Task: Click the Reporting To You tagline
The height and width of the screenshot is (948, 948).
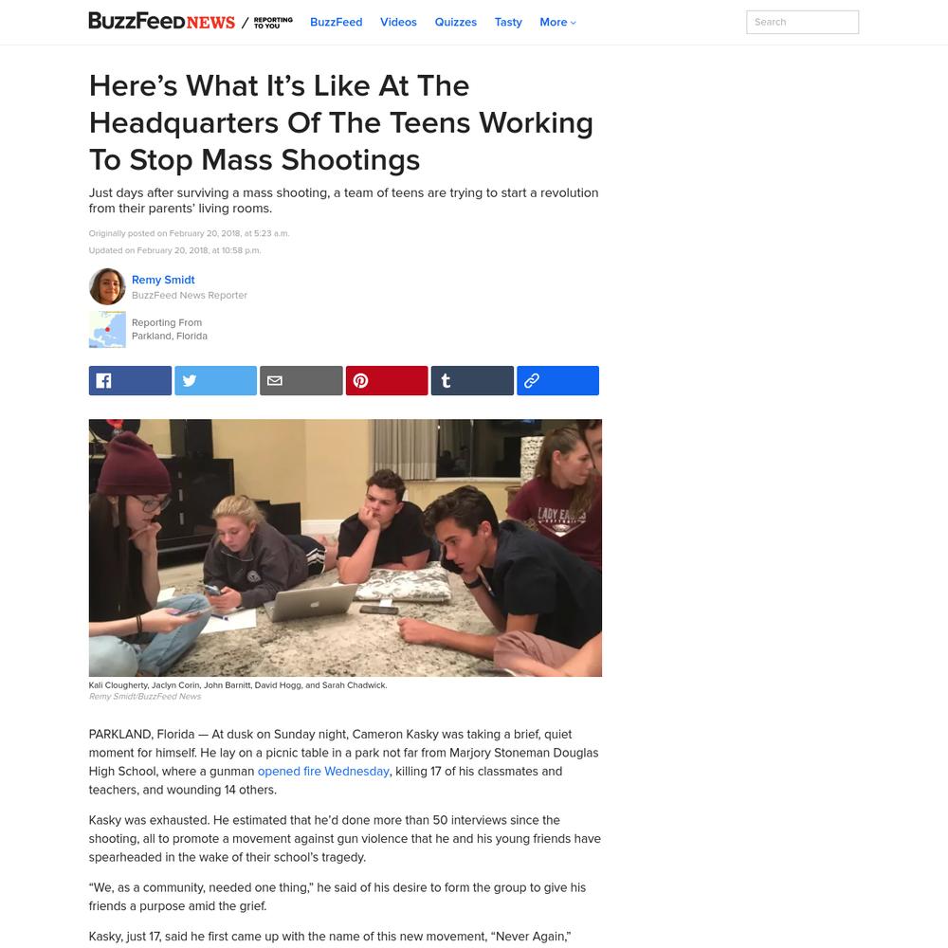Action: tap(273, 23)
